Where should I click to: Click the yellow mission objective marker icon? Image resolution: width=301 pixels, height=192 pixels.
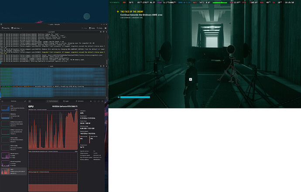[118, 11]
